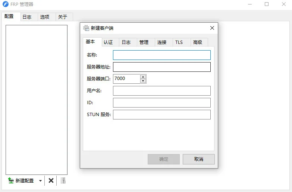This screenshot has width=292, height=192.
Task: Click the 新建配置 button label
Action: 25,181
